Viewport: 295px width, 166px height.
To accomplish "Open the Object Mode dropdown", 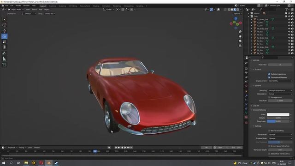I will (16, 9).
